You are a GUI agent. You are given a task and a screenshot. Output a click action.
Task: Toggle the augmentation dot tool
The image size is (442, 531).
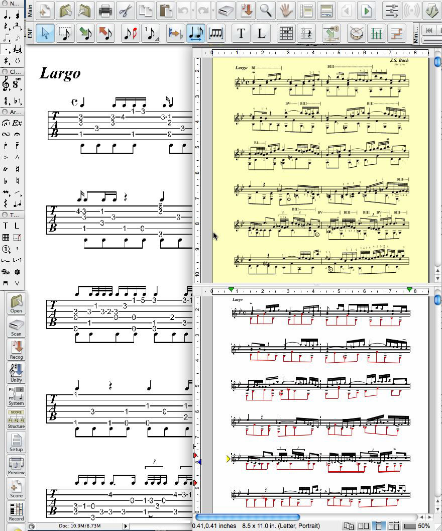(x=6, y=50)
